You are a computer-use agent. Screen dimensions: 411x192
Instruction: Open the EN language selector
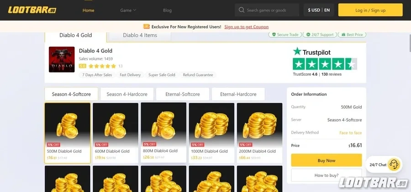327,10
